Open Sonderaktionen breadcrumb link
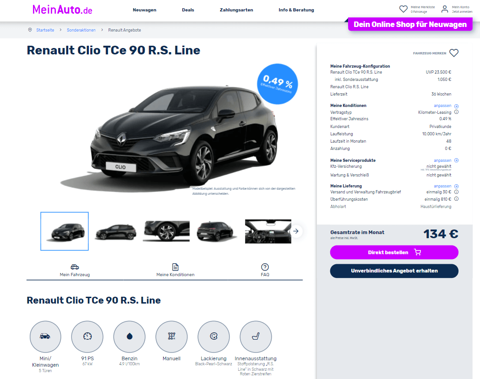 [x=81, y=30]
